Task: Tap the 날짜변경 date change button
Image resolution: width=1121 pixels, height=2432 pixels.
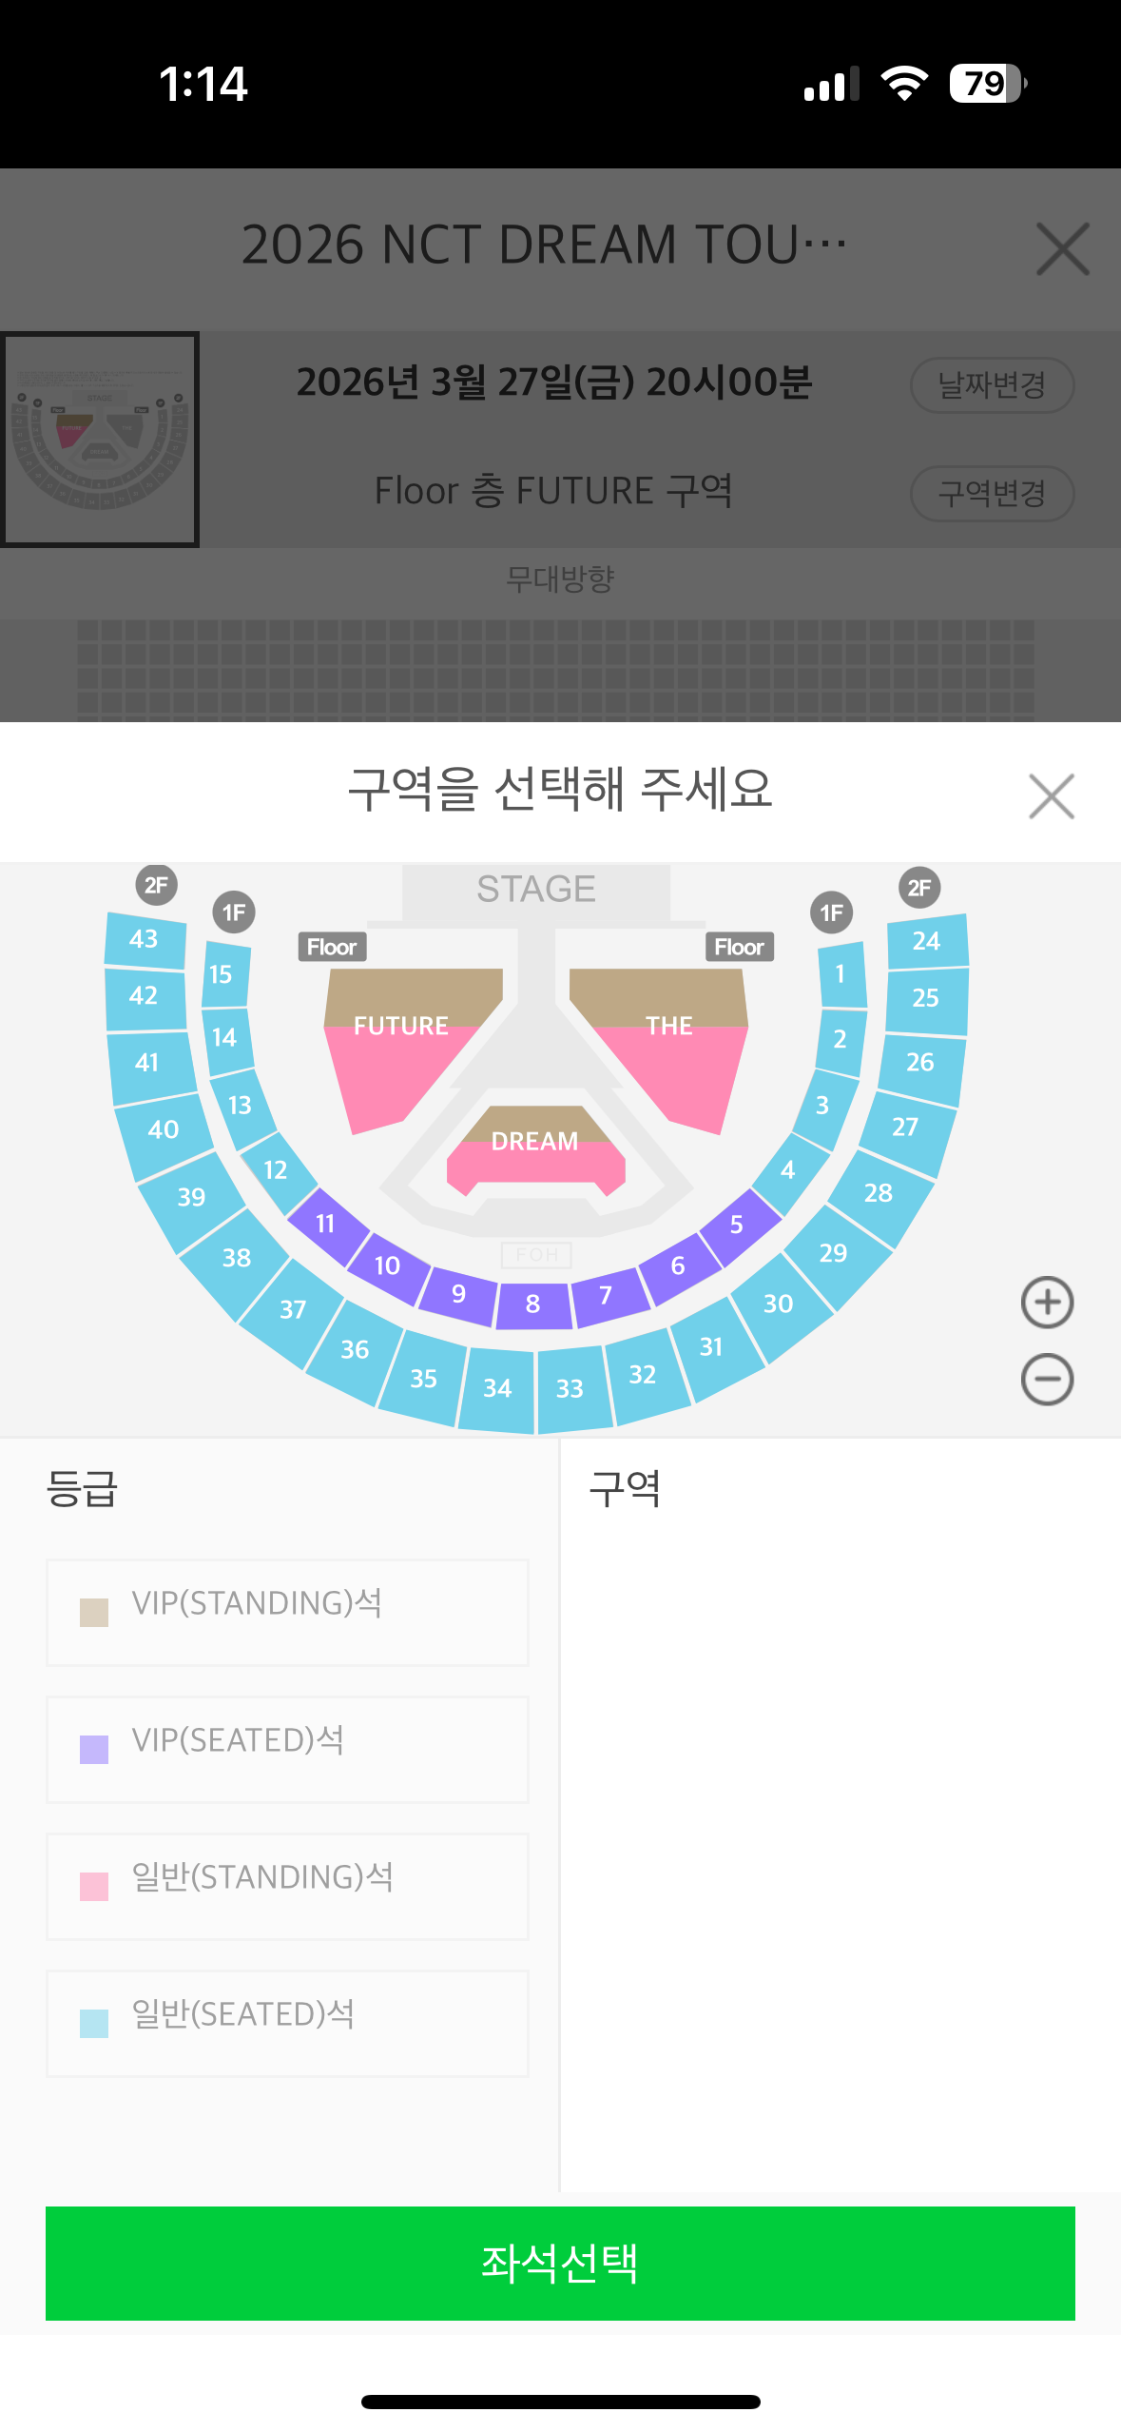Action: pos(992,385)
